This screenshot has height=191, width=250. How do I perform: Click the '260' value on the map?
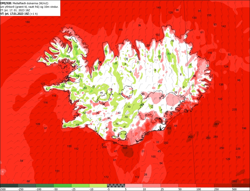coord(234,181)
